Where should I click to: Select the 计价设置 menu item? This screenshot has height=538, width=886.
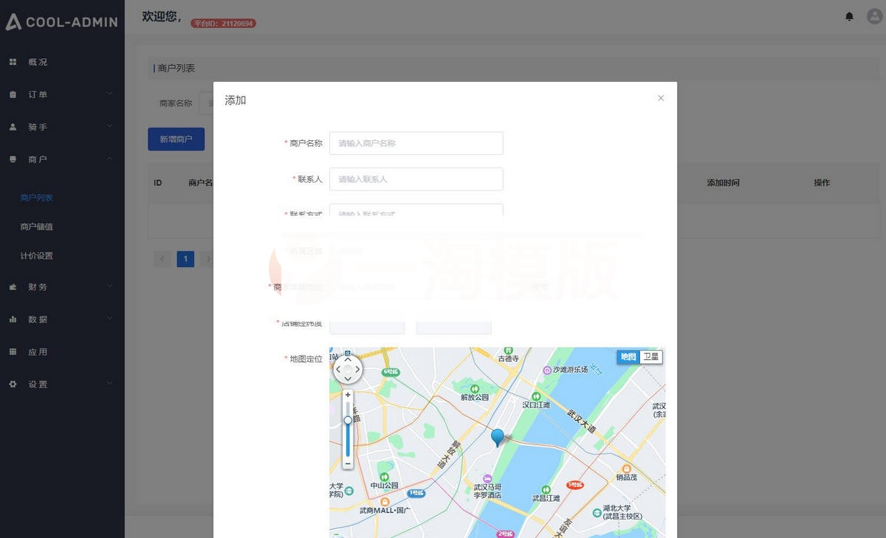(37, 256)
